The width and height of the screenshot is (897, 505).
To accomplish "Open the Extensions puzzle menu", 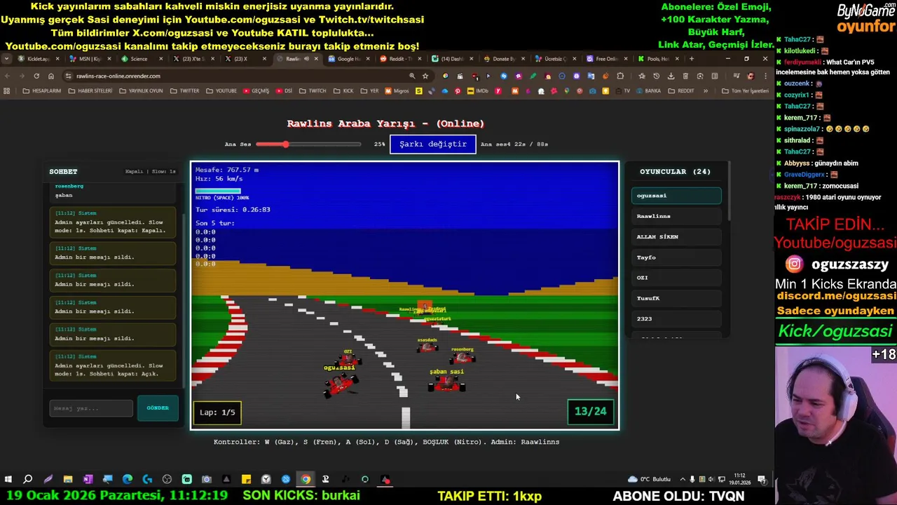I will tap(620, 76).
